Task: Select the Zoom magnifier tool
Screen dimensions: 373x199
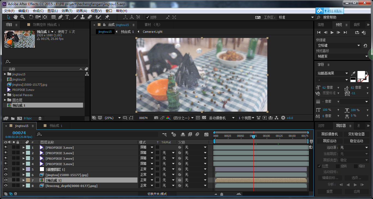Action: pyautogui.click(x=23, y=17)
